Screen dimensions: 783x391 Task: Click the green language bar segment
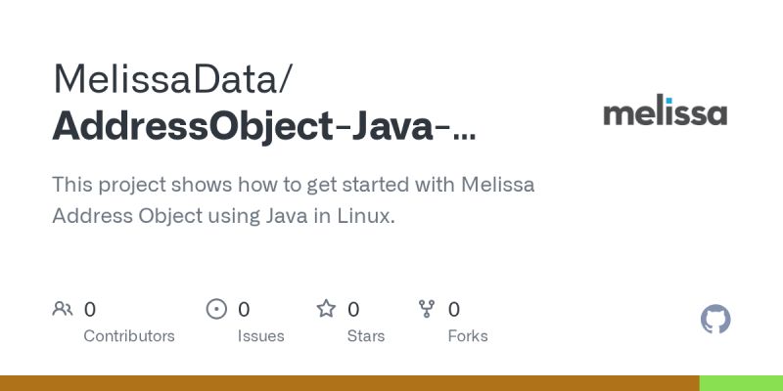click(741, 383)
